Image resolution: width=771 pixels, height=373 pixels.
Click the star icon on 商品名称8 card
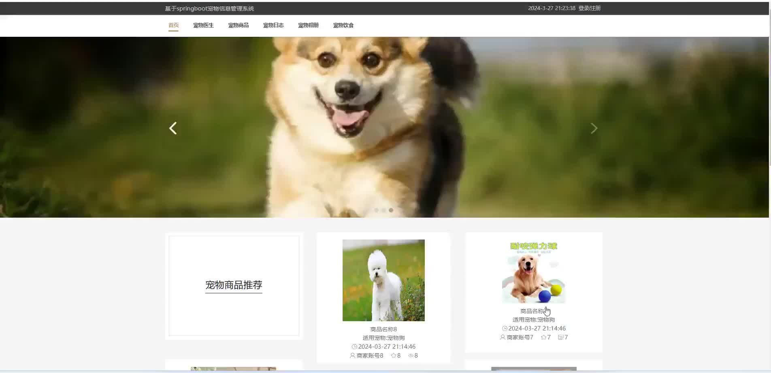[393, 356]
